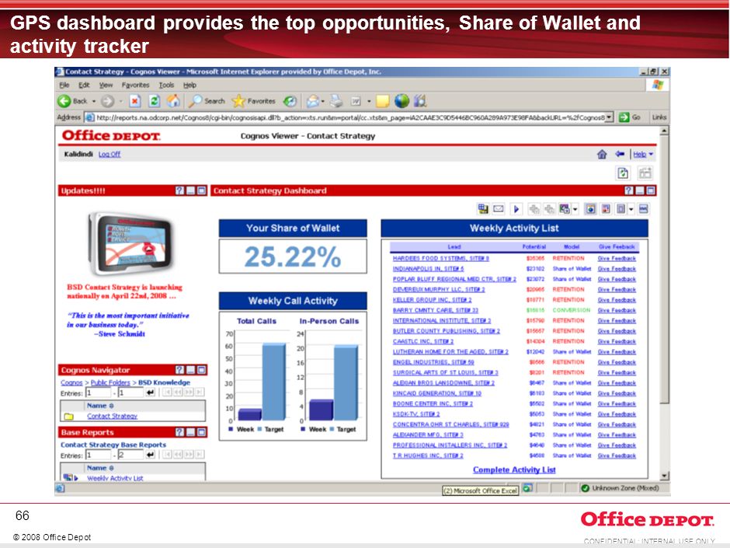The height and width of the screenshot is (548, 730).
Task: Expand Excel format dropdown arrow
Action: pos(631,209)
